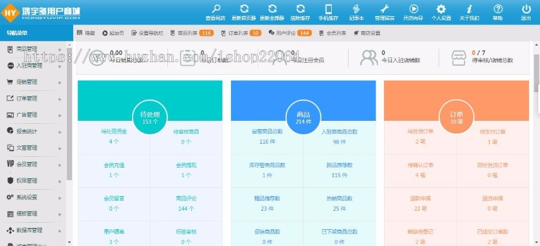Open 用户评论 shortcut with 144 badge
The height and width of the screenshot is (246, 540).
(290, 34)
